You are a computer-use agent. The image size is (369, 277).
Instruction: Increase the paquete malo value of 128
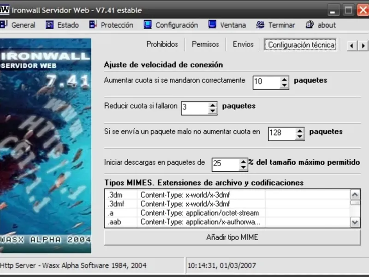[299, 131]
